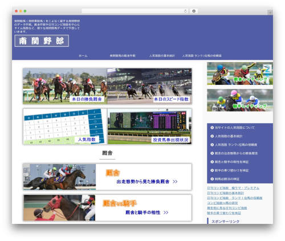Open underlined 騎手の乗り替わりを検証 text link
The height and width of the screenshot is (241, 285).
(x=224, y=213)
